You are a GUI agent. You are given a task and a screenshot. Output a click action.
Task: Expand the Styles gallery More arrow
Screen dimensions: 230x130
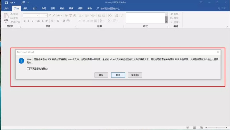[x=166, y=22]
